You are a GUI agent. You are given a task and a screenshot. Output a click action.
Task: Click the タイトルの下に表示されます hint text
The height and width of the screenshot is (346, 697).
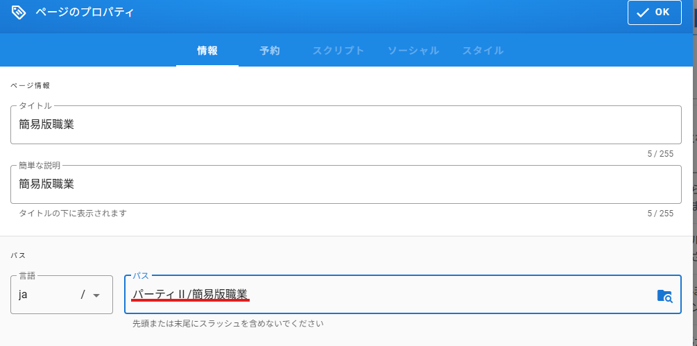tap(73, 214)
